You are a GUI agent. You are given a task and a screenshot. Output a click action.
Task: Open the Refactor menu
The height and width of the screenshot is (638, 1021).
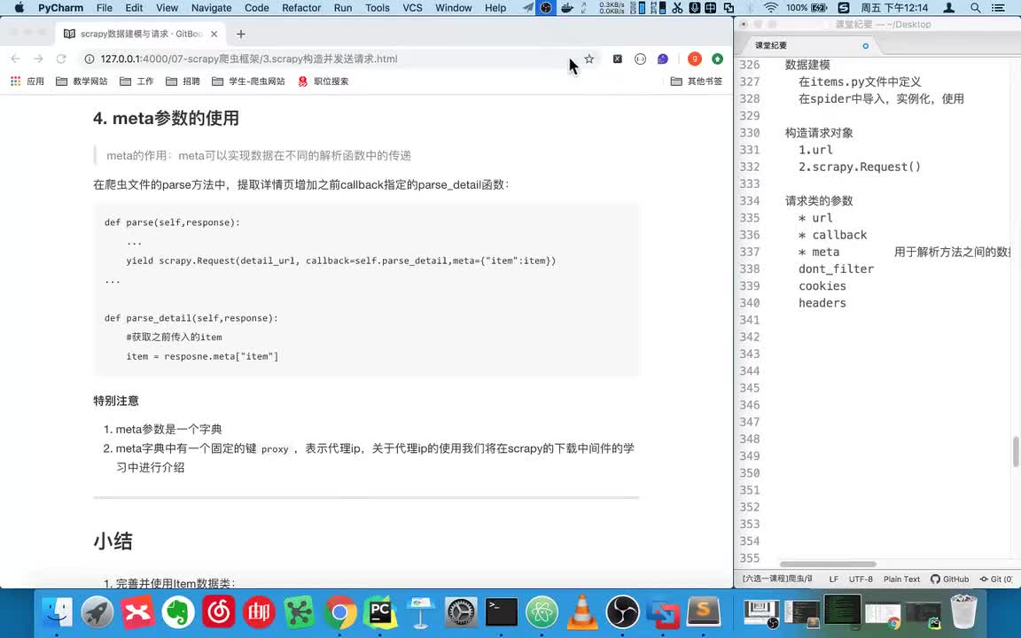(x=301, y=8)
